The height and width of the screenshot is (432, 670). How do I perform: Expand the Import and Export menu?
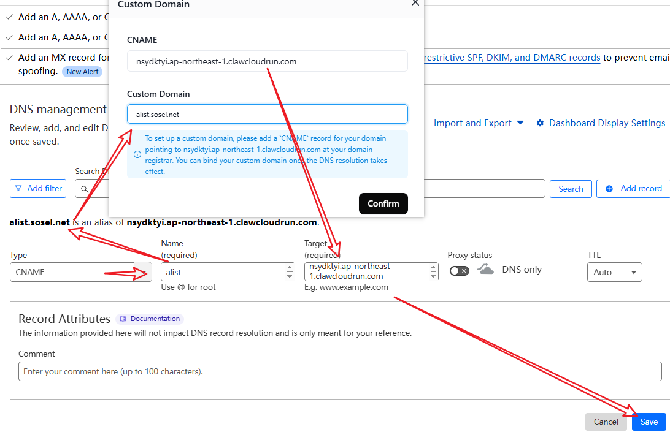click(479, 123)
